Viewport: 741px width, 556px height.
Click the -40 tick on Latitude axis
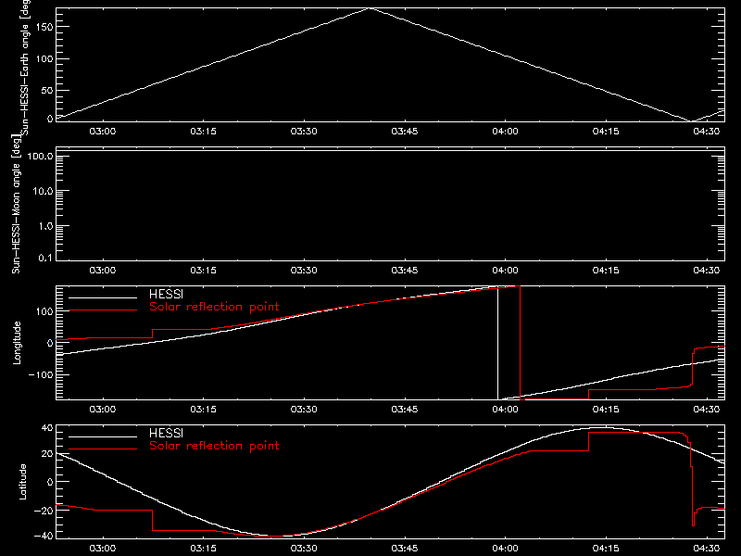point(44,536)
